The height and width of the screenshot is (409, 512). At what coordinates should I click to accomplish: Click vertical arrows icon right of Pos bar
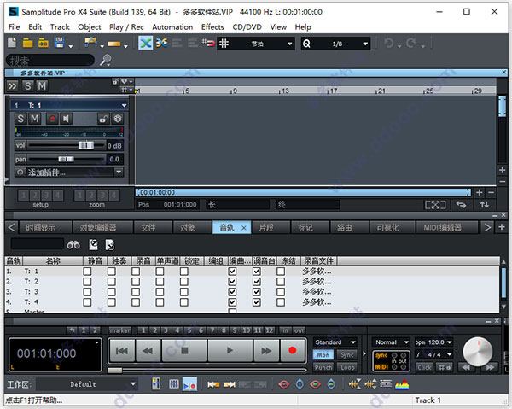coord(484,205)
